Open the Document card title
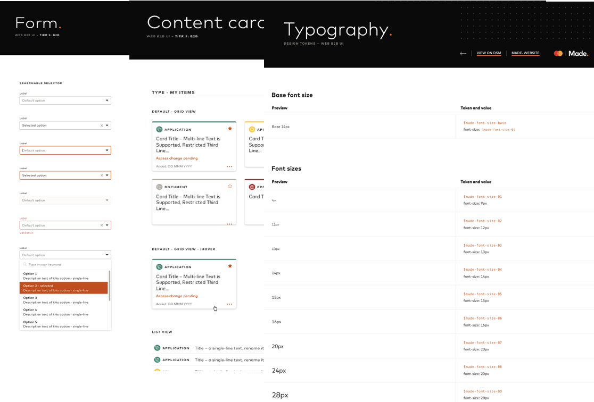Viewport: 594px width, 402px height. (x=188, y=203)
